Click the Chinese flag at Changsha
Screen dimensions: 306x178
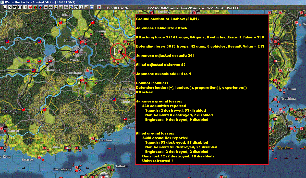tap(50, 61)
